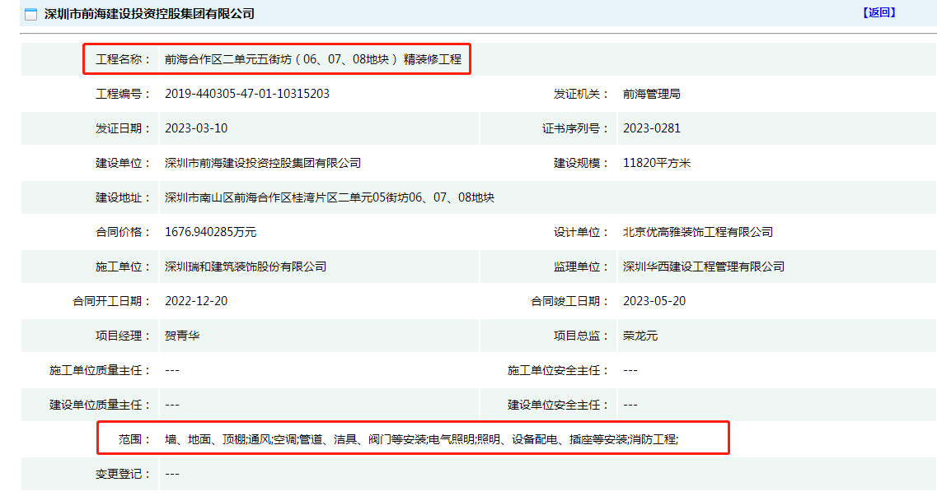Click the project director name 荣龙元
Image resolution: width=937 pixels, height=496 pixels.
point(640,336)
